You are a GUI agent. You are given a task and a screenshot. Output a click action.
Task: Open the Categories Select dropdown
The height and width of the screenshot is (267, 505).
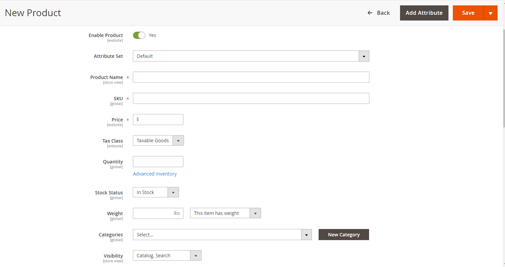point(222,235)
